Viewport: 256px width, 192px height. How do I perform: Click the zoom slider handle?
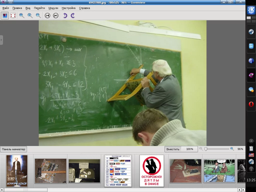pyautogui.click(x=206, y=149)
